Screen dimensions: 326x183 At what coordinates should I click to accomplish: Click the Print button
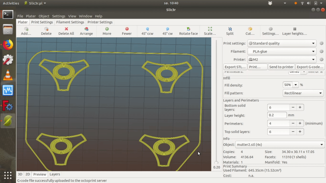pos(257,67)
